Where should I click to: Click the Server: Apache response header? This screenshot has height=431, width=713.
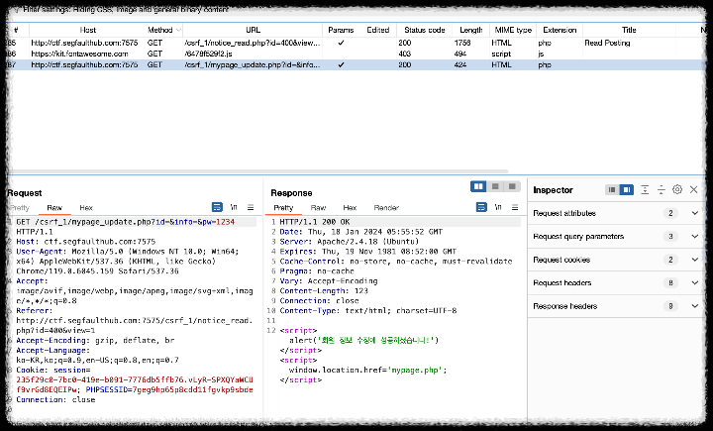click(x=350, y=242)
